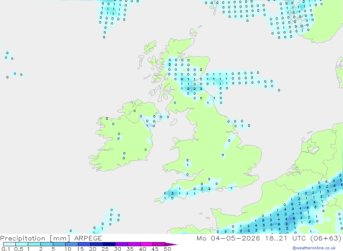The width and height of the screenshot is (343, 251).
Task: Select the 10–15 mm legend swatch
Action: 72,244
